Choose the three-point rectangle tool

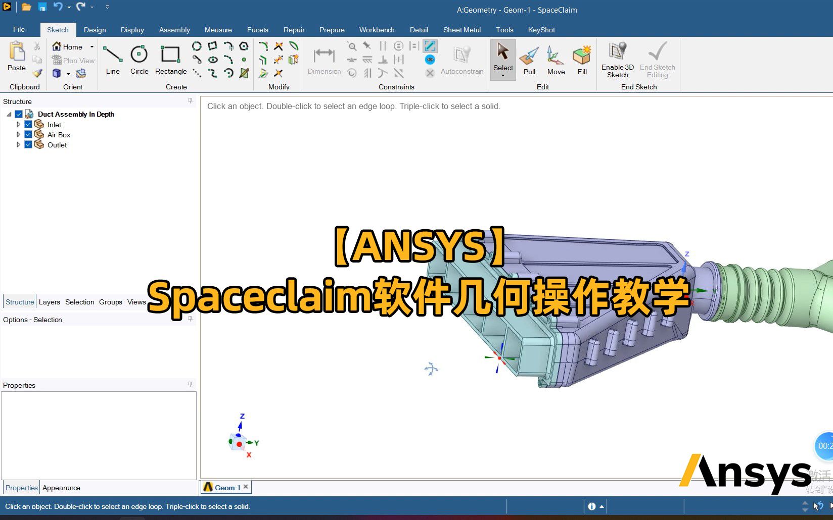[212, 46]
